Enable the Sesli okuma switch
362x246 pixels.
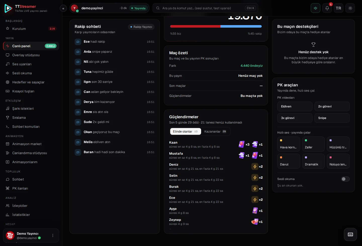[345, 179]
